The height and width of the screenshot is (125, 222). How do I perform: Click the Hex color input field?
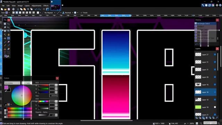(x=53, y=96)
